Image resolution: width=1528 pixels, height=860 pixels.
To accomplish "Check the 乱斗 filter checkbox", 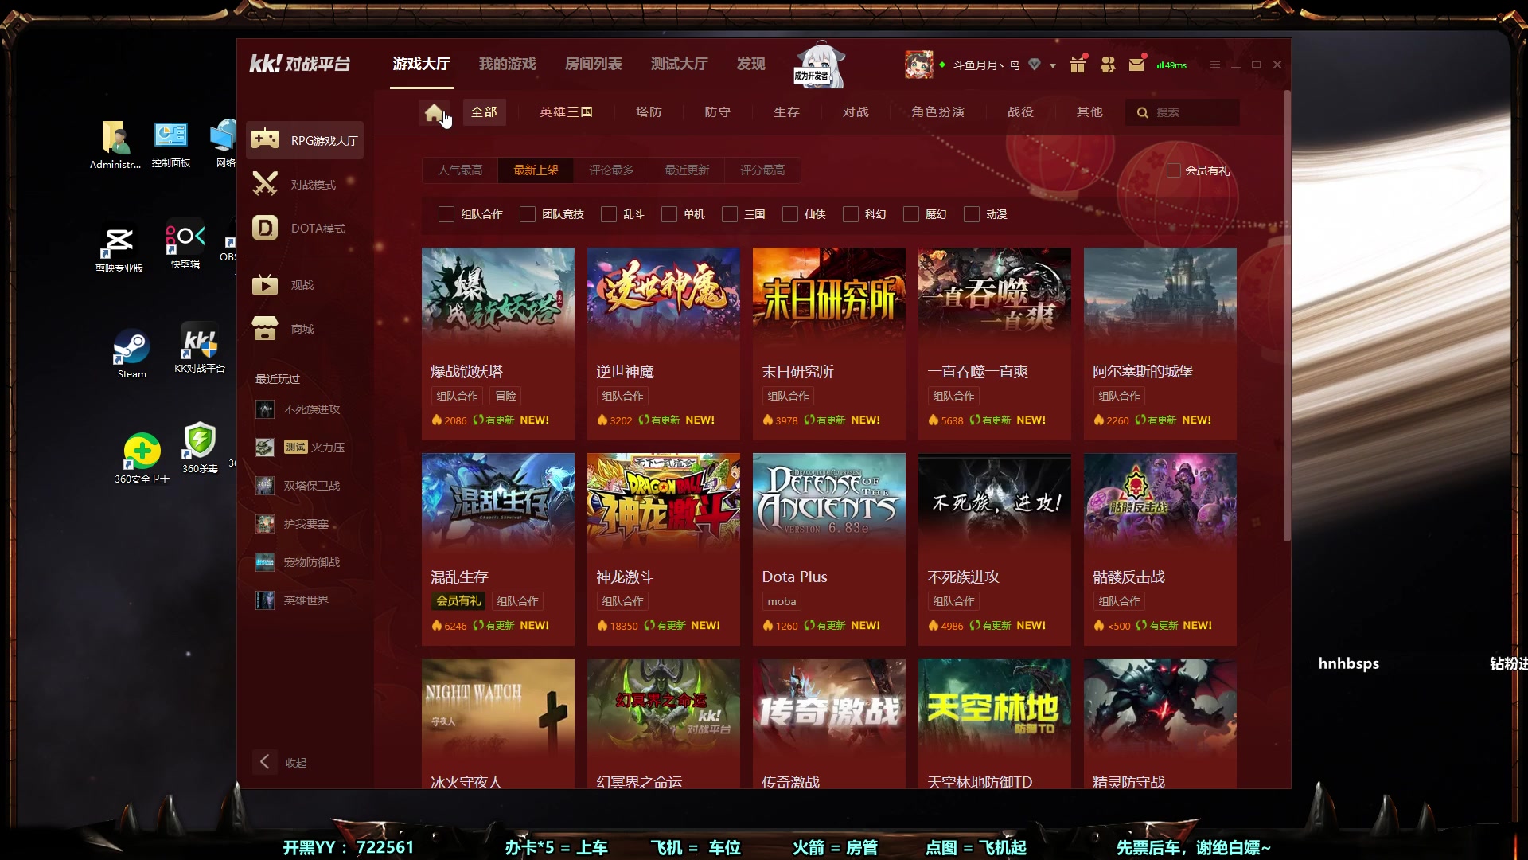I will (x=609, y=214).
